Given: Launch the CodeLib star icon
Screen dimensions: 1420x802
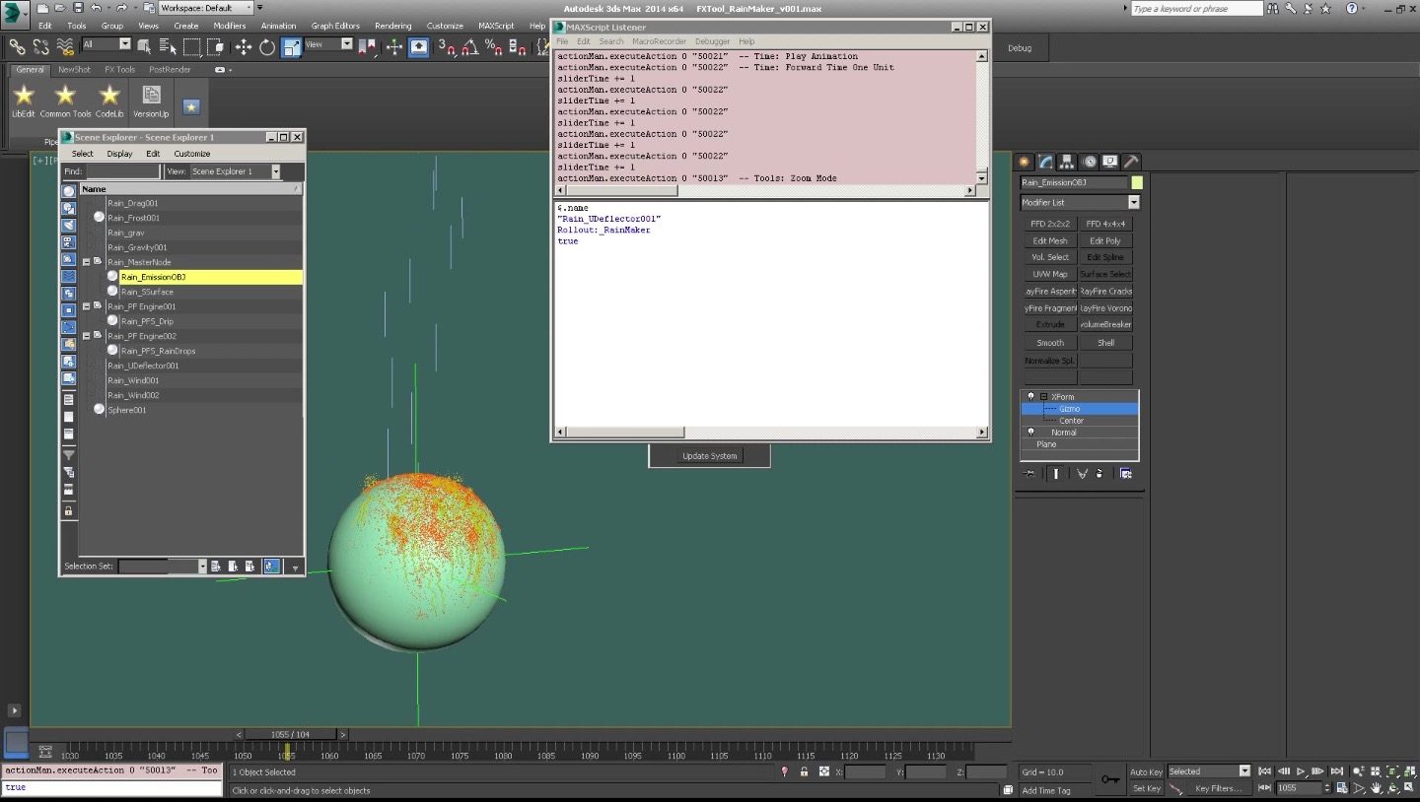Looking at the screenshot, I should [109, 101].
